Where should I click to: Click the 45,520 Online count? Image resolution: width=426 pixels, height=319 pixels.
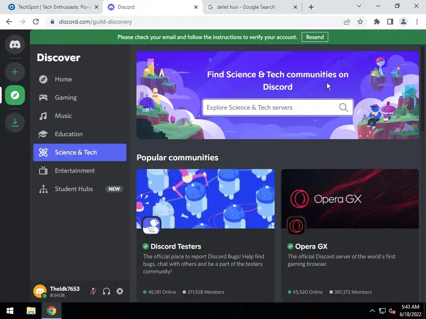(307, 292)
